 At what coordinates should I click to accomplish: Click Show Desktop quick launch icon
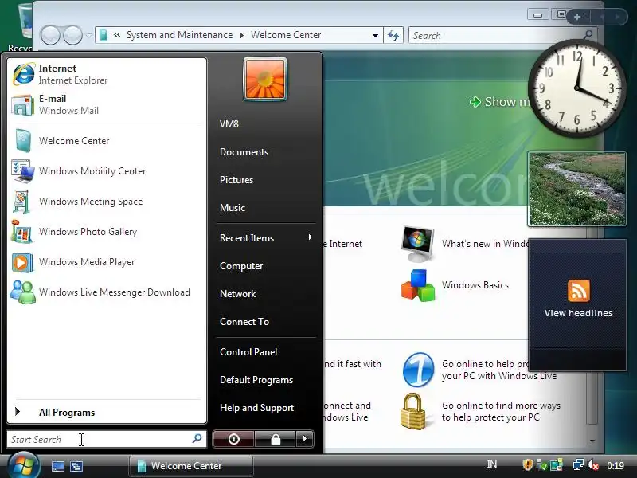pos(57,466)
